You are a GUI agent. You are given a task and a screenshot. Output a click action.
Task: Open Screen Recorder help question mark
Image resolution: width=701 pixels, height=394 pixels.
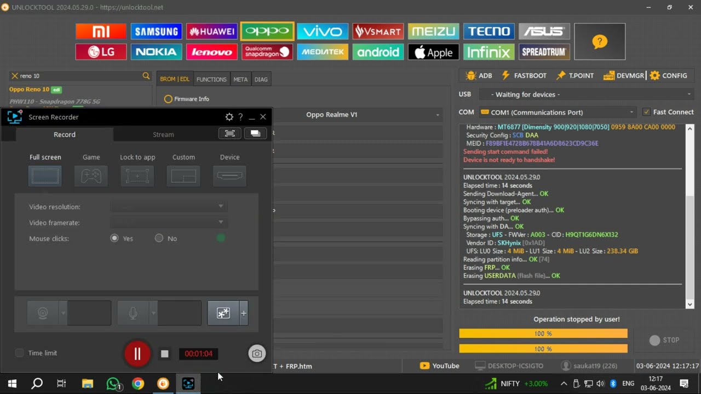[240, 117]
